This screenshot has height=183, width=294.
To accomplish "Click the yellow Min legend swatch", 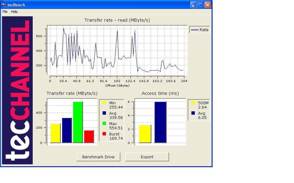I will [104, 103].
